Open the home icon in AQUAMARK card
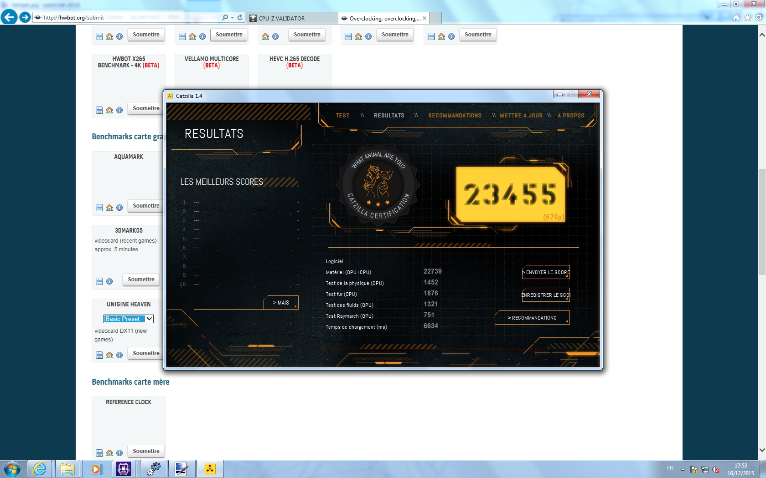766x478 pixels. [x=109, y=208]
